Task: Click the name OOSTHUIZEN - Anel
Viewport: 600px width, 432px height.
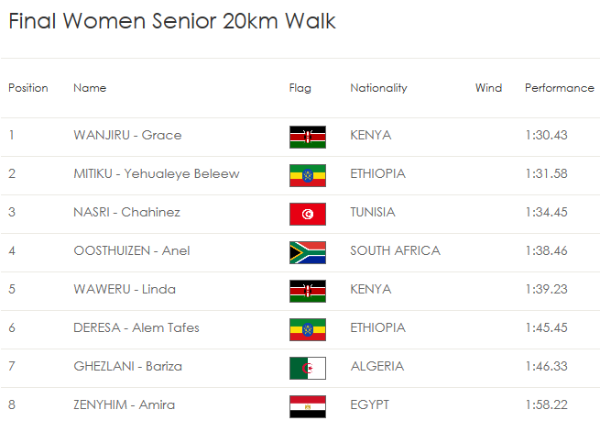Action: tap(132, 250)
